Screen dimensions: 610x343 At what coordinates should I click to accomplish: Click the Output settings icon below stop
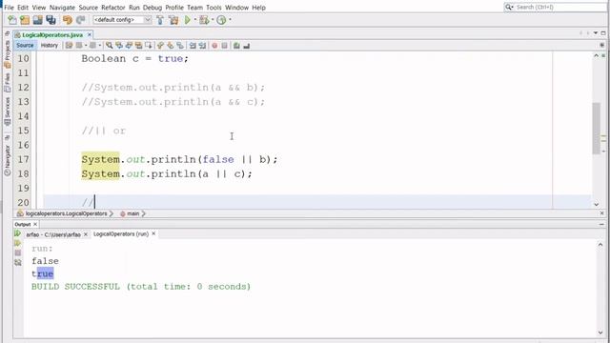coord(18,263)
